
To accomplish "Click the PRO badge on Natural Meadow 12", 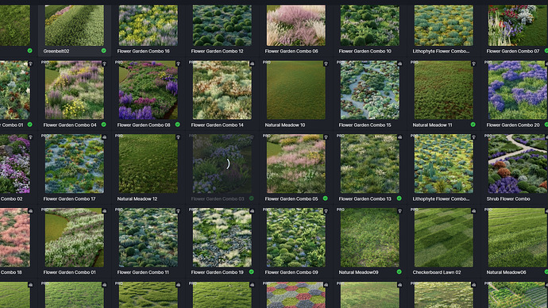I will click(119, 136).
